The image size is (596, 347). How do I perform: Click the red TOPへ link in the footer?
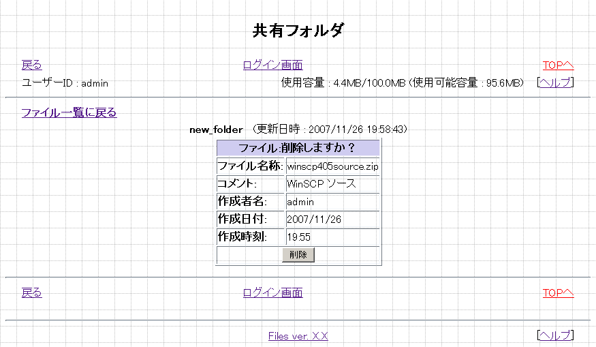click(558, 293)
